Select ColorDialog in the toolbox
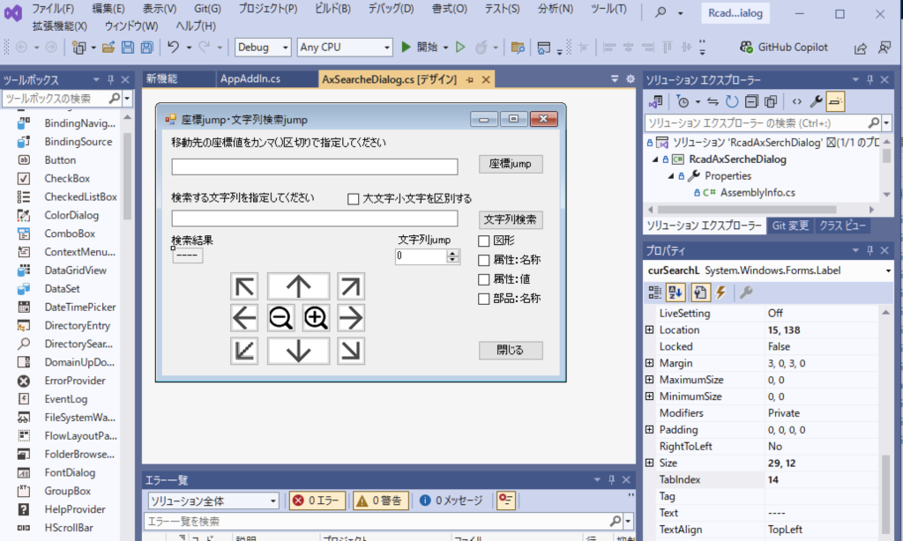The image size is (903, 541). click(x=71, y=215)
